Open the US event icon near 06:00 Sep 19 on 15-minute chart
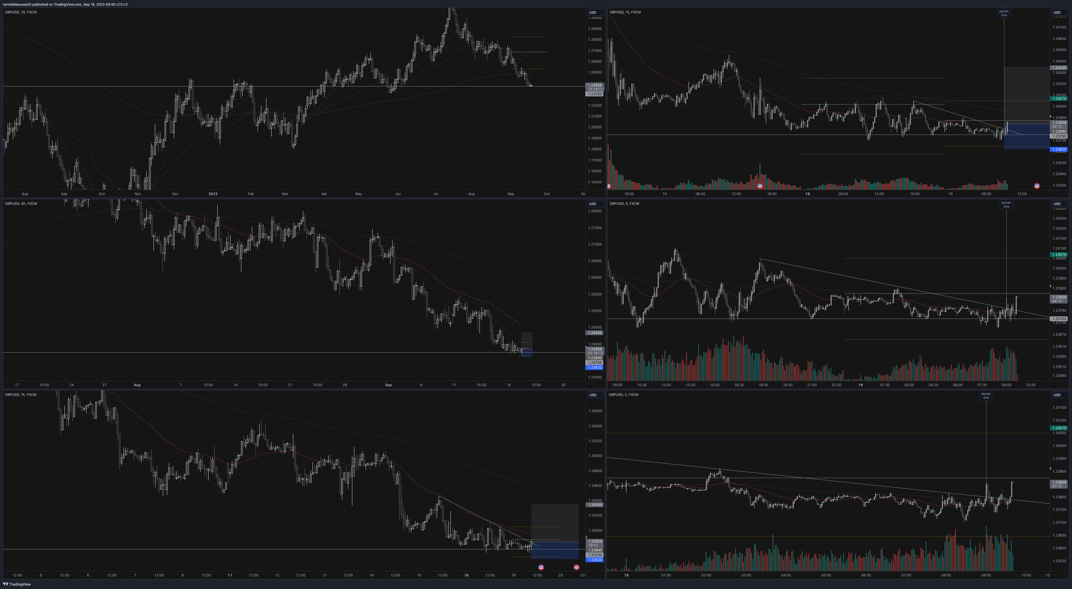Screen dimensions: 1072x589 tap(1037, 186)
